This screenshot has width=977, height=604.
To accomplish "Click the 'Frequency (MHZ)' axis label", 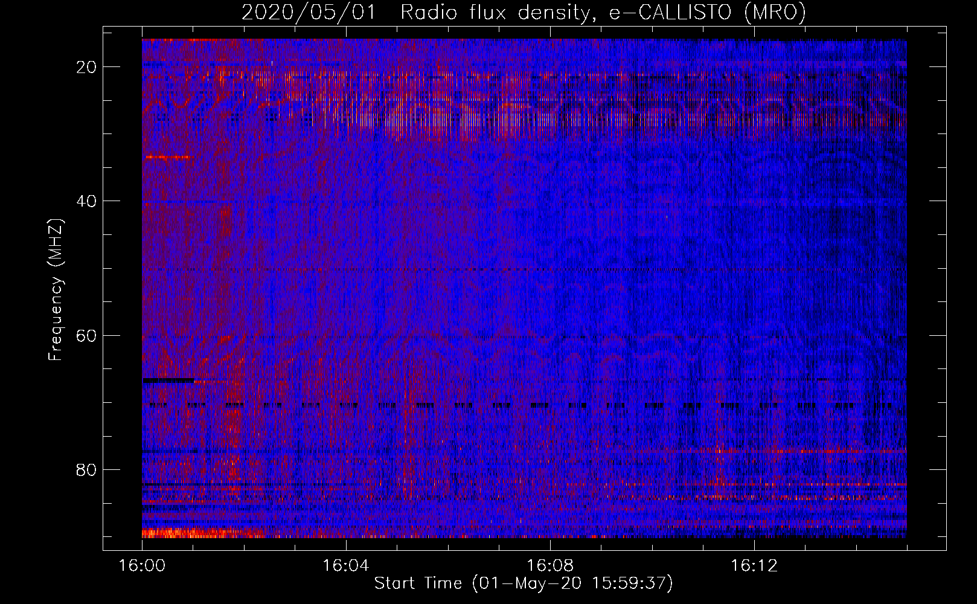I will pos(56,289).
